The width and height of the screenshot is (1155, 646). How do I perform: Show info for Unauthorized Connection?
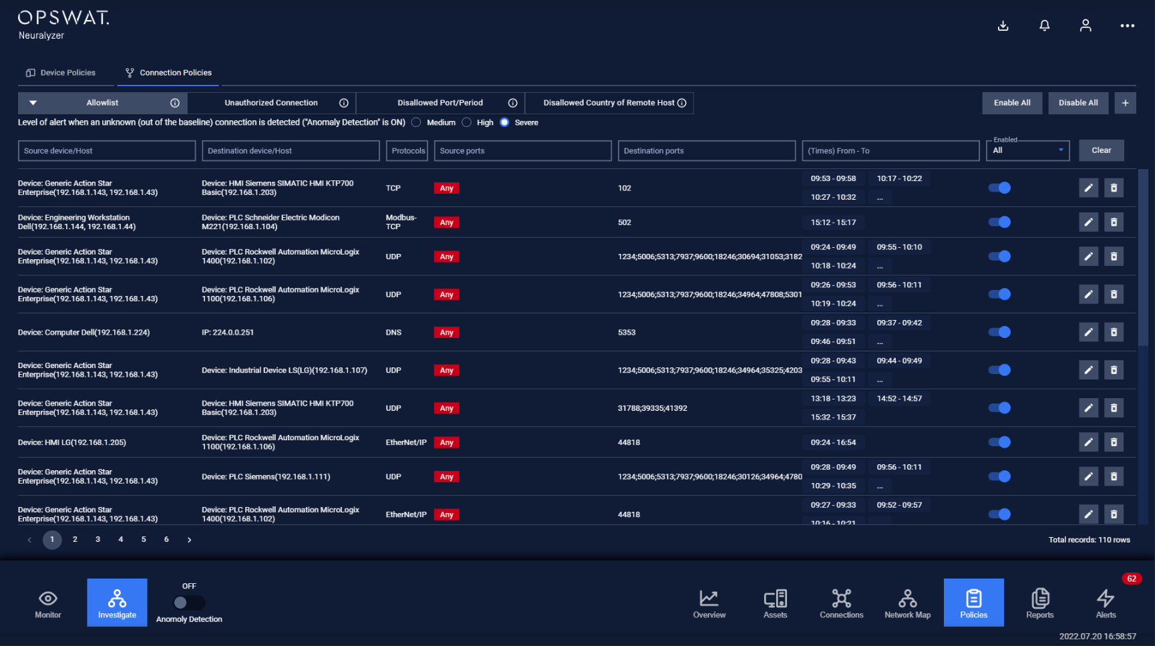[x=344, y=103]
